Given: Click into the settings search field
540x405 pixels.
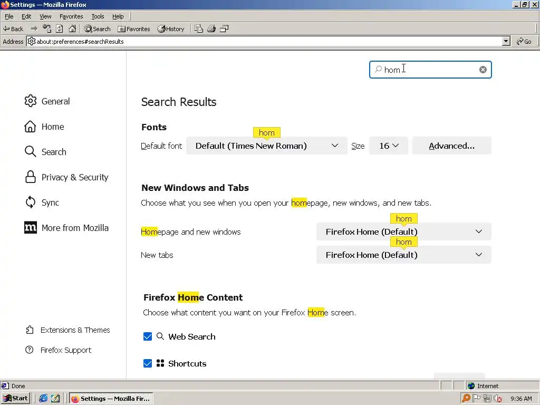Looking at the screenshot, I should pyautogui.click(x=430, y=70).
